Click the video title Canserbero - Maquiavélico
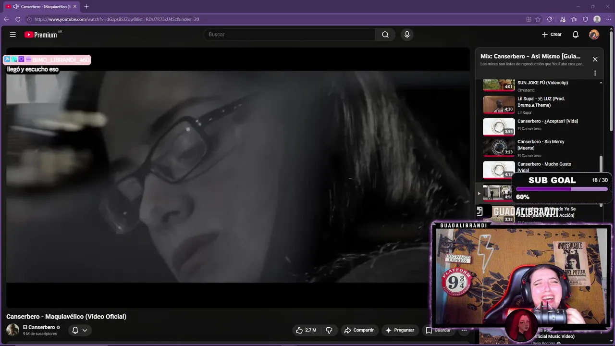 66,317
